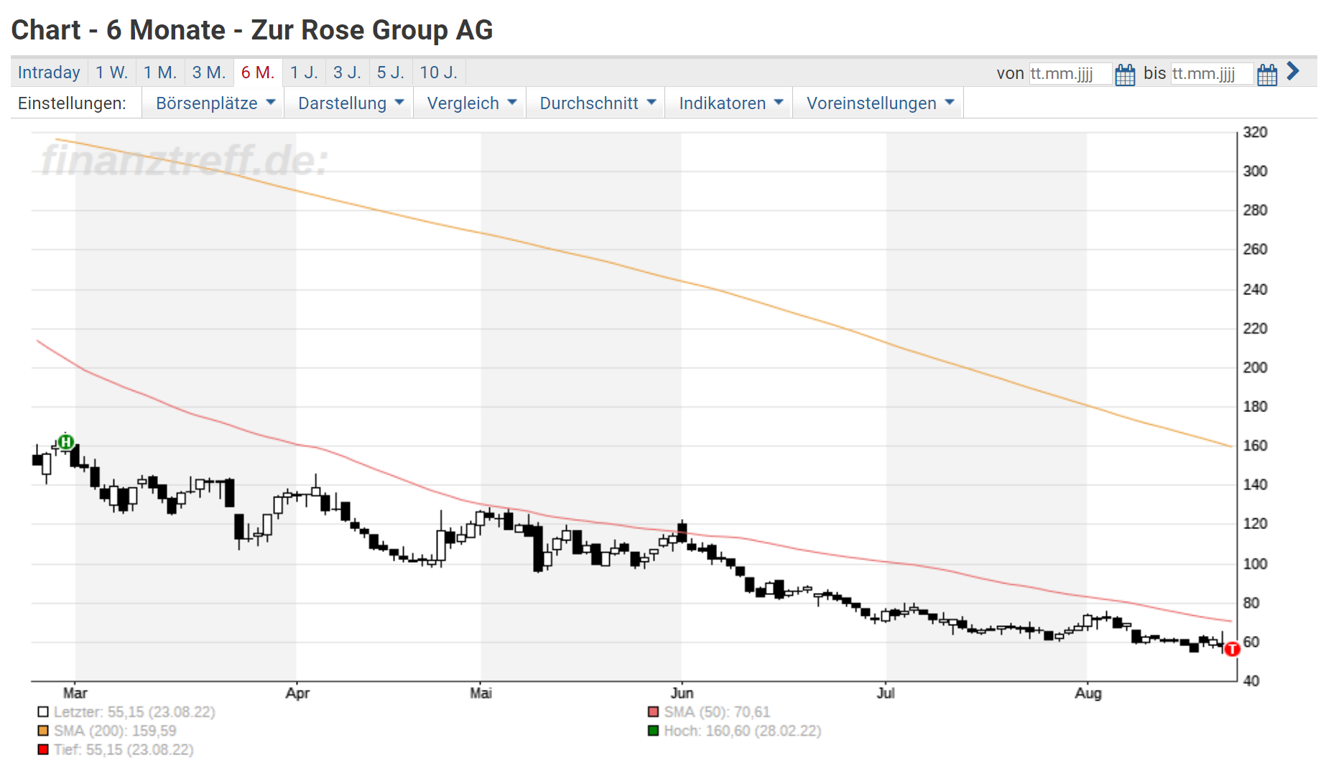Click the red T low marker
The height and width of the screenshot is (776, 1326).
[1232, 649]
